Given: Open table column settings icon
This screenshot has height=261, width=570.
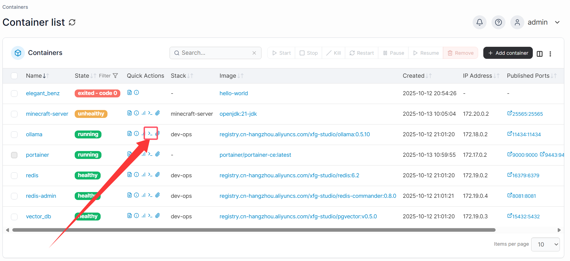Looking at the screenshot, I should 539,54.
